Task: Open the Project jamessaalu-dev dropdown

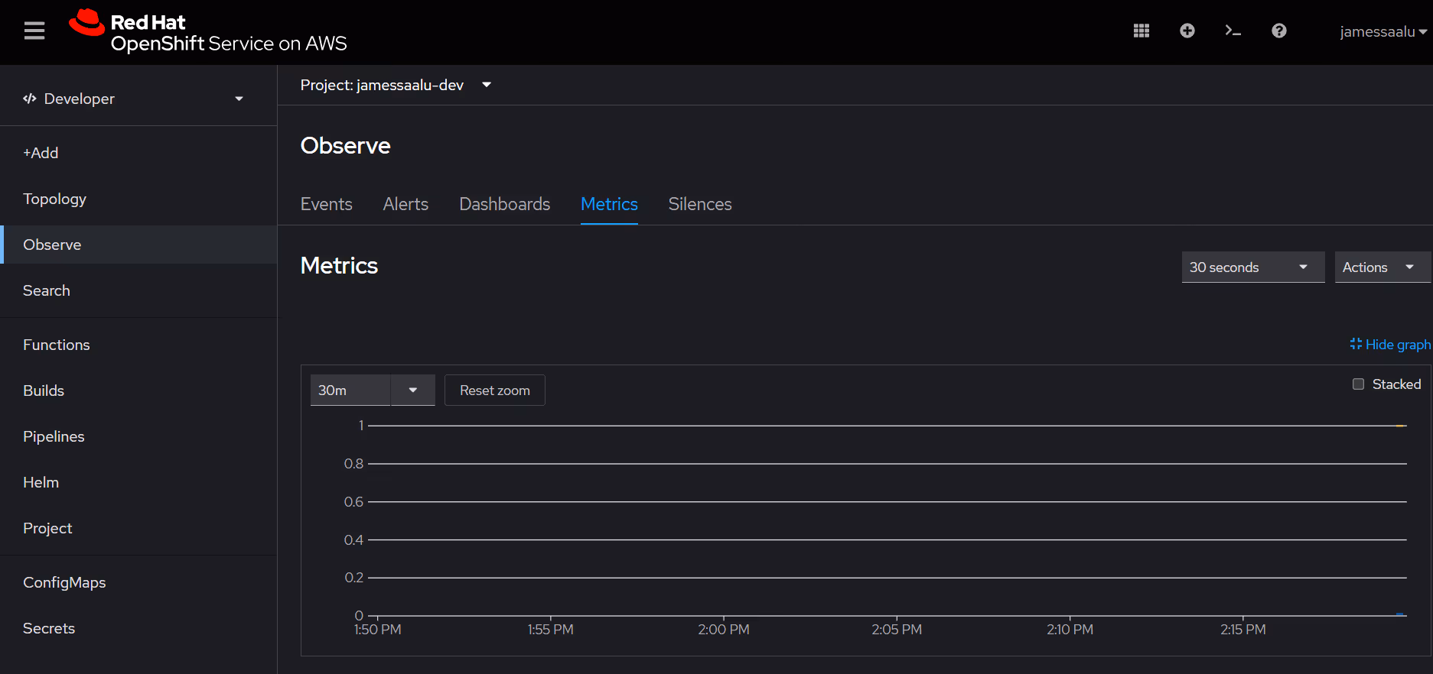Action: [396, 85]
